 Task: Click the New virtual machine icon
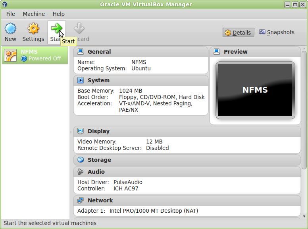(x=10, y=28)
